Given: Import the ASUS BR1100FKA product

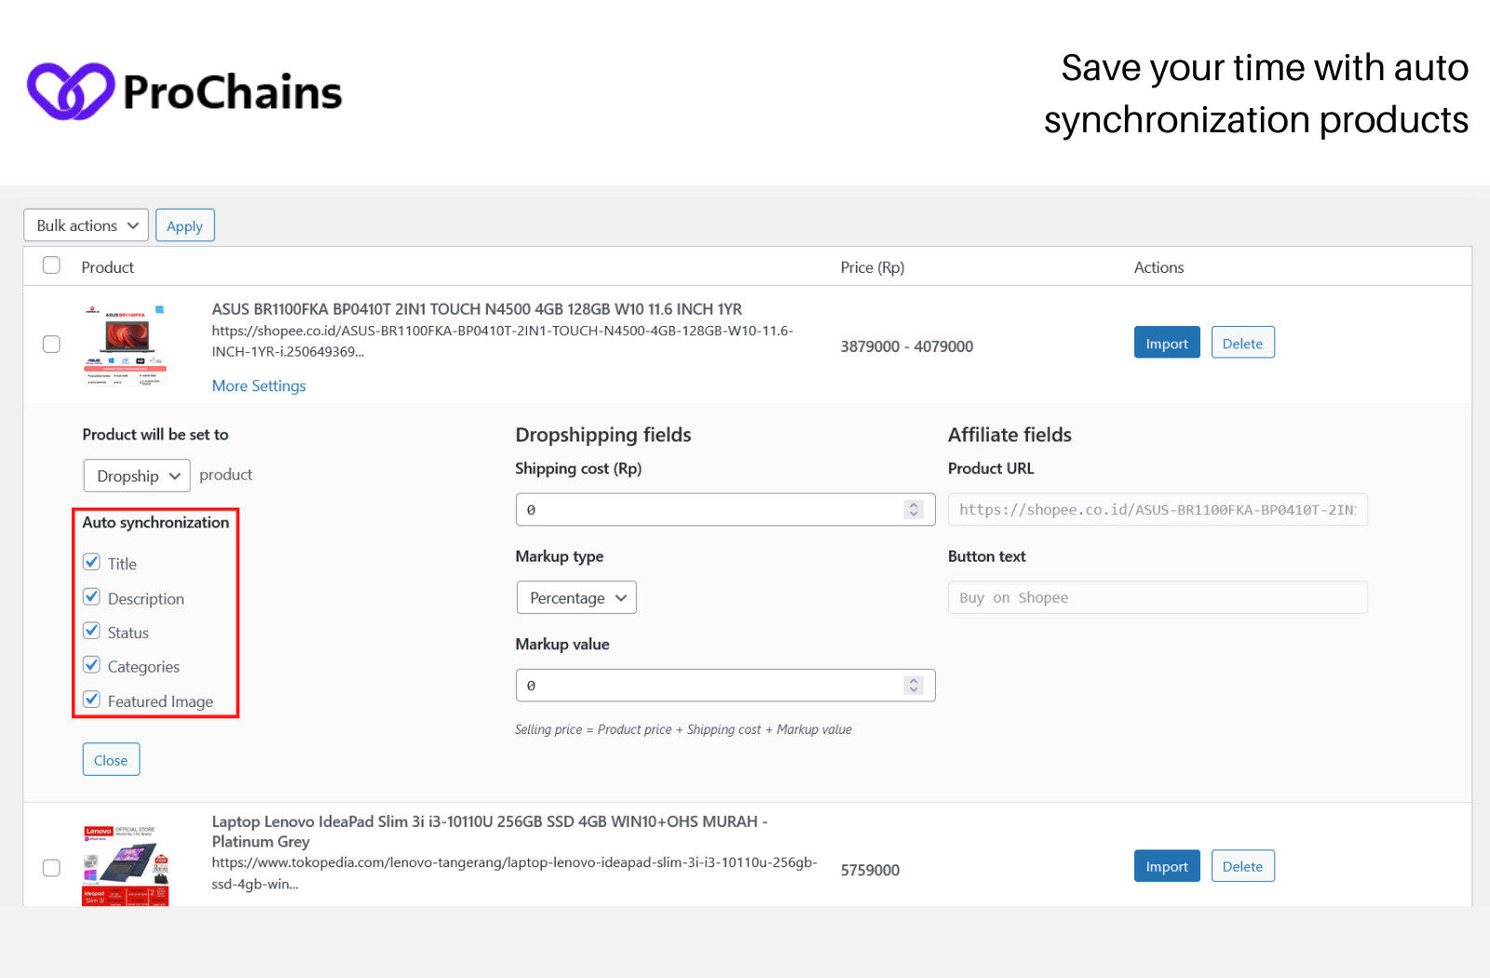Looking at the screenshot, I should pyautogui.click(x=1167, y=343).
